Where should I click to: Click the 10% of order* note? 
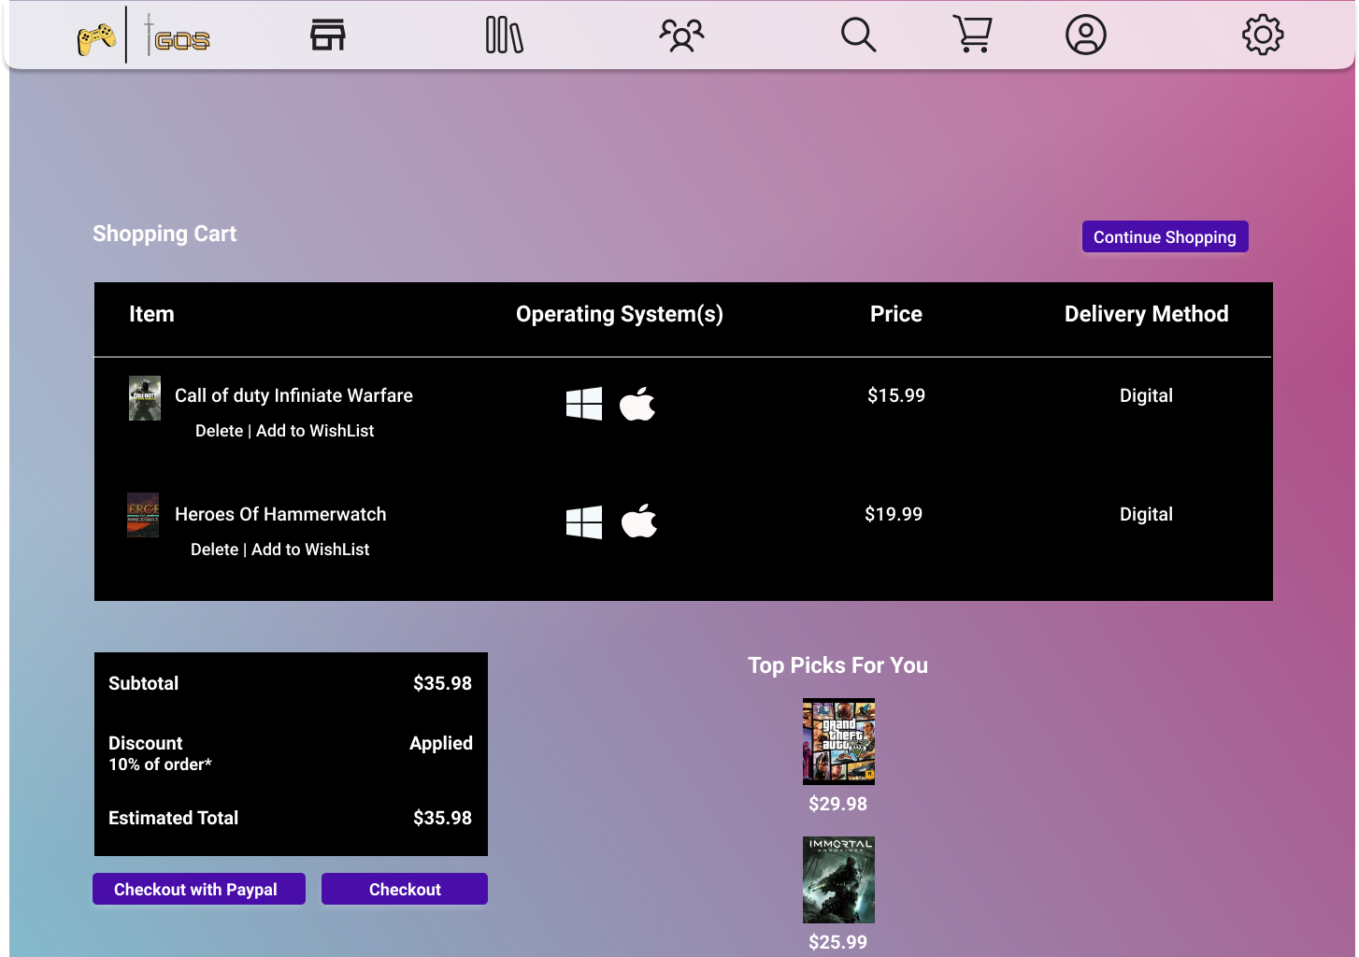click(x=160, y=764)
